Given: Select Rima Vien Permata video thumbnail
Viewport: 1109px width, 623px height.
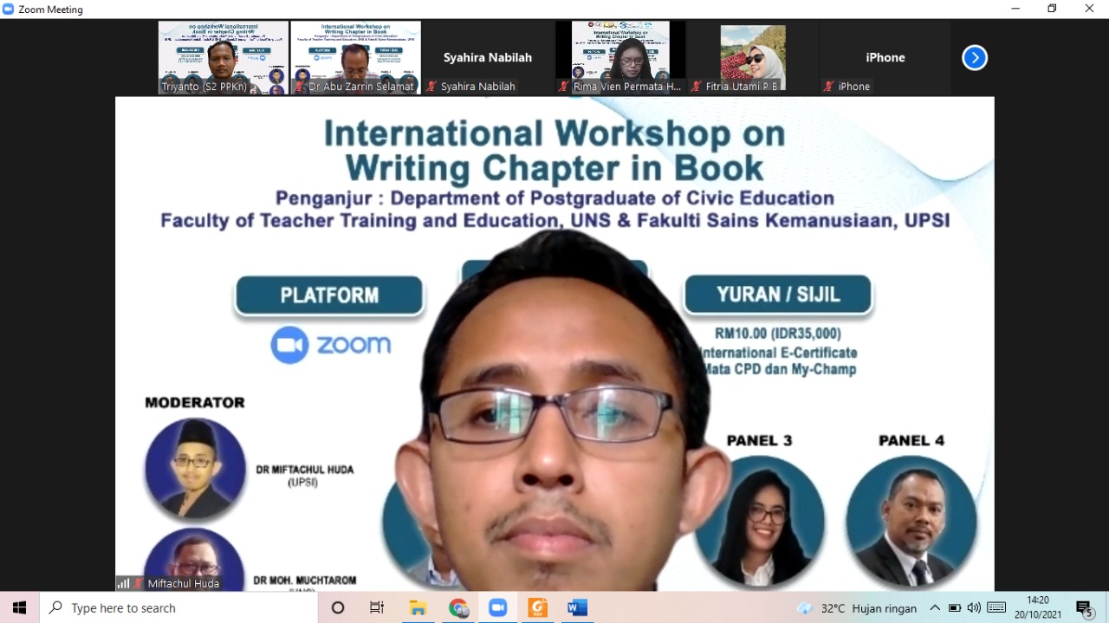Looking at the screenshot, I should tap(620, 57).
